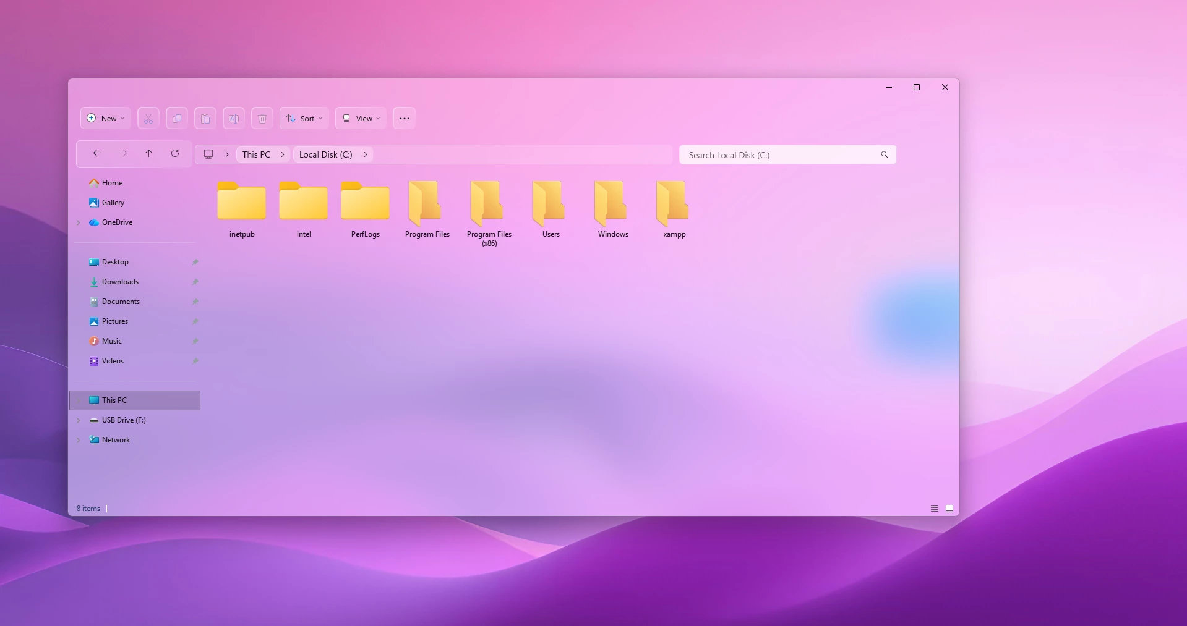Click the Delete trash icon
This screenshot has height=626, width=1187.
pyautogui.click(x=262, y=119)
